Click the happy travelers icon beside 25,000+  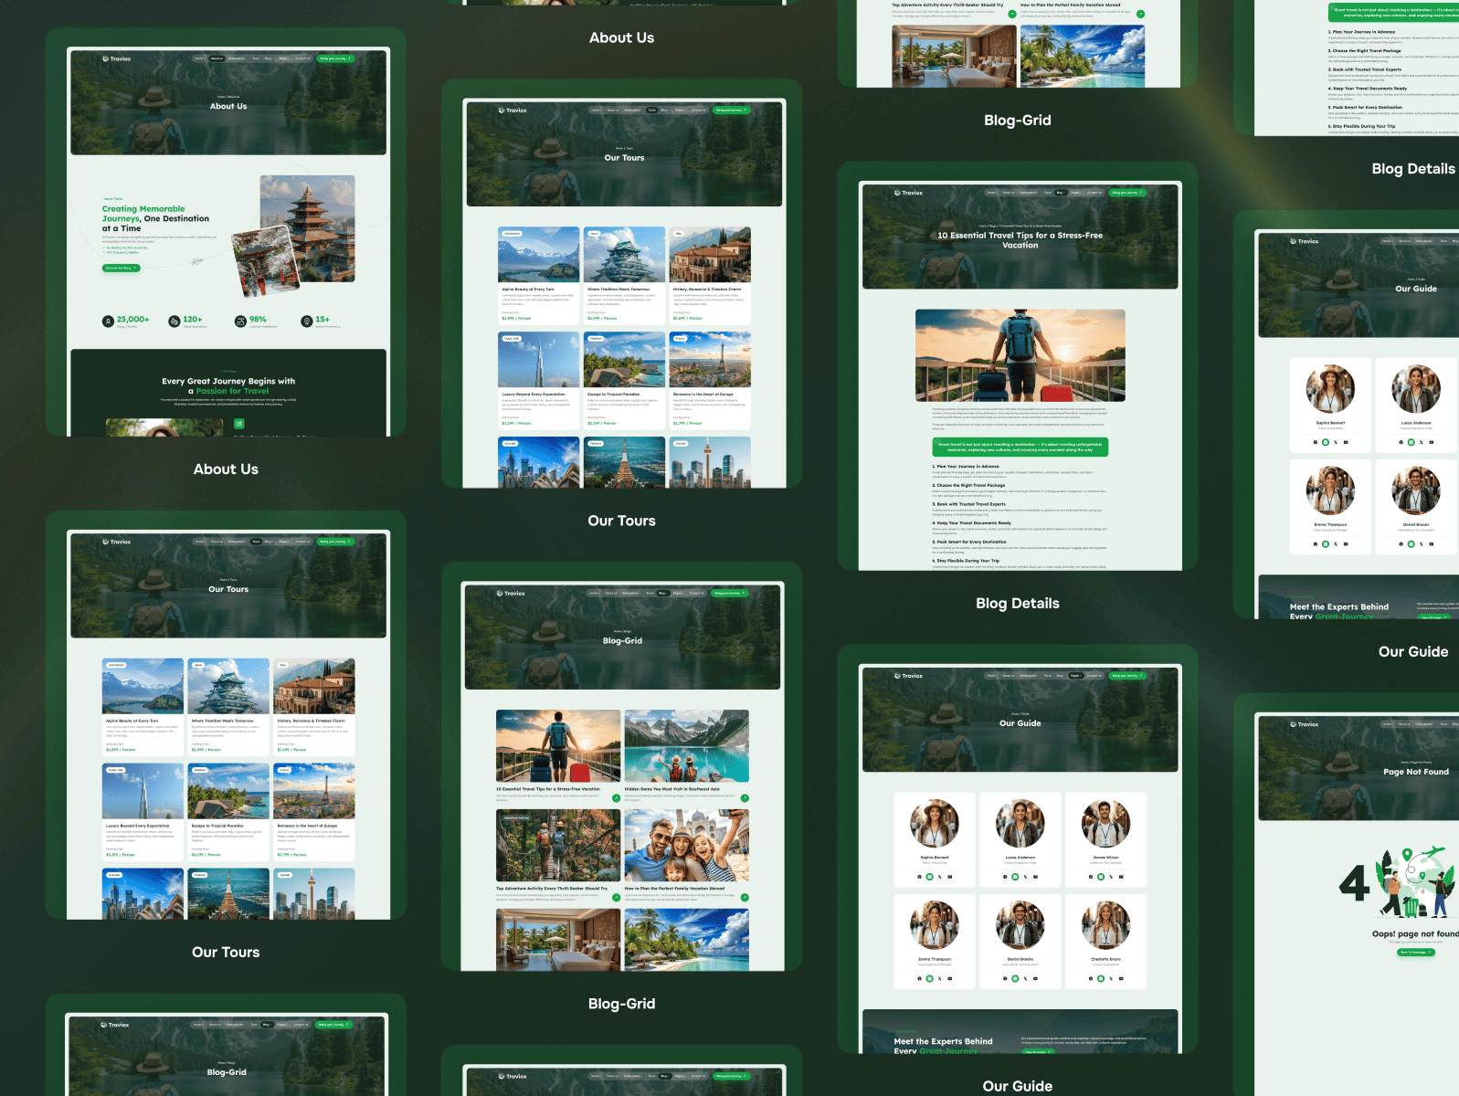(x=109, y=321)
